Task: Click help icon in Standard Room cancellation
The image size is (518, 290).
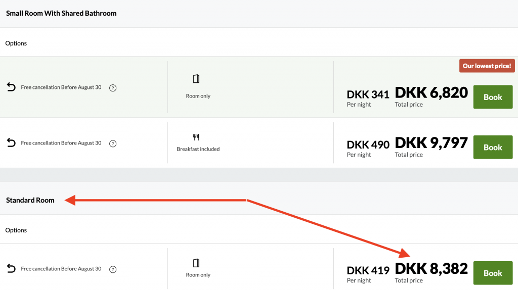Action: tap(113, 269)
